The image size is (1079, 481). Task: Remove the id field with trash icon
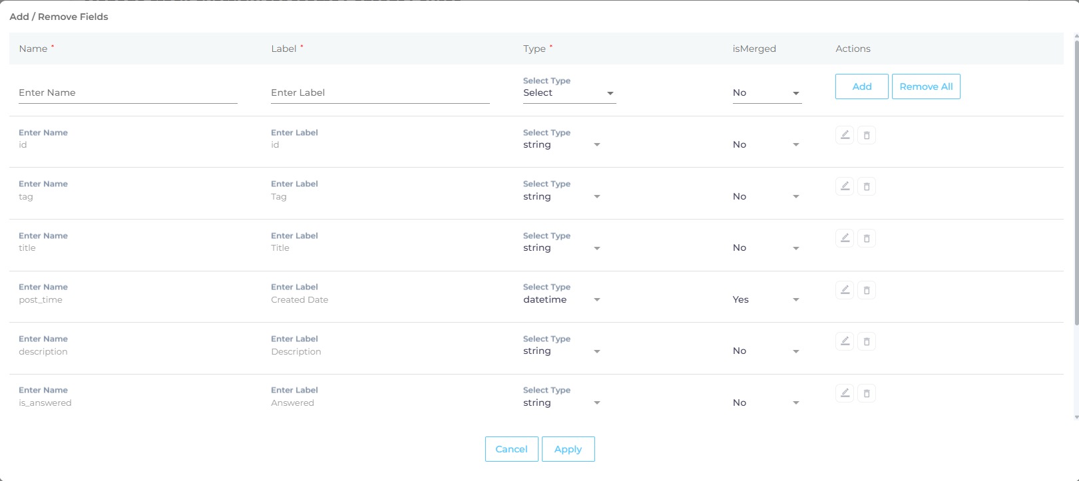pos(866,135)
